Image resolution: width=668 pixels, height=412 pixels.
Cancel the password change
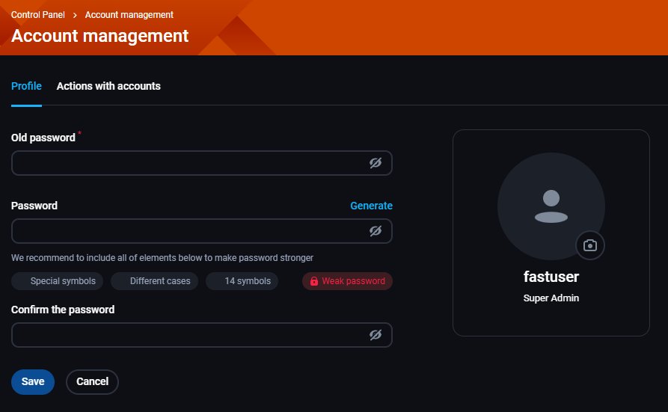pos(93,382)
